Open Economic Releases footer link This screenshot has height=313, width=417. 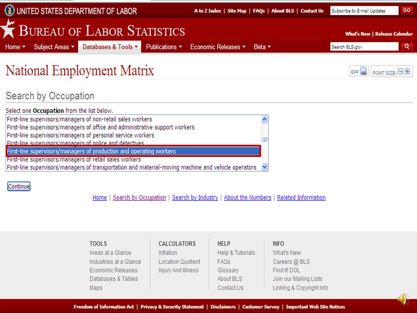113,270
